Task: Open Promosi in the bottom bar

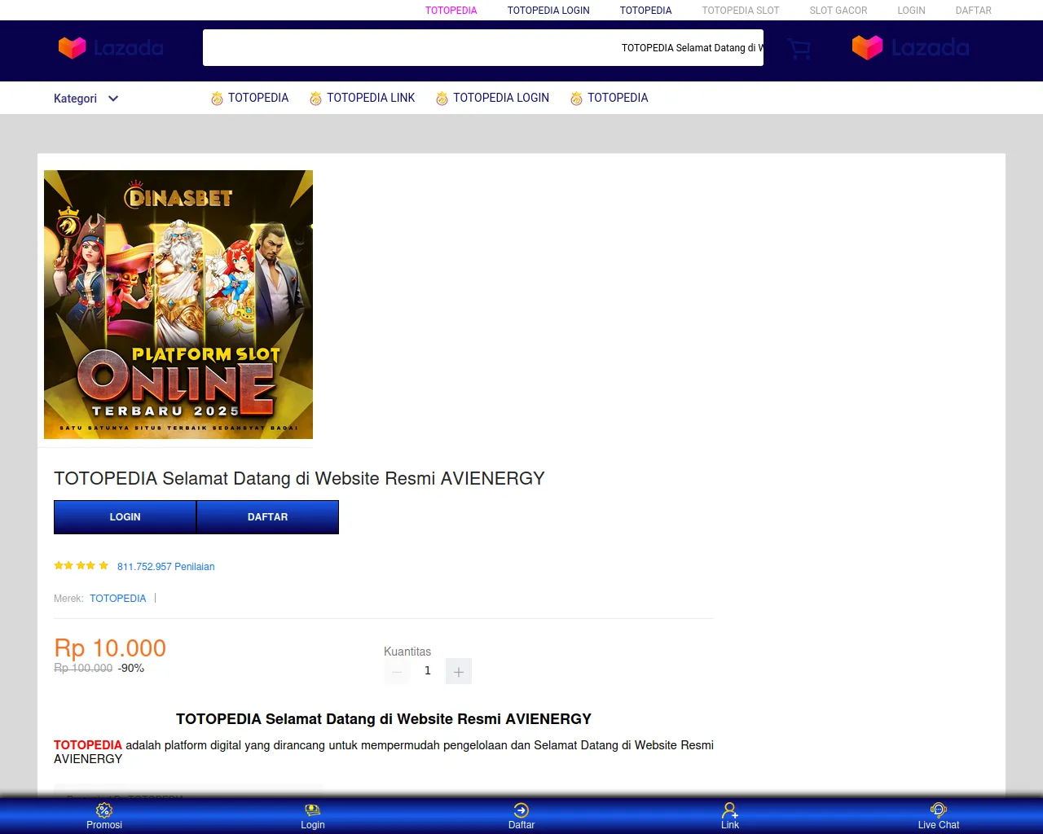Action: pyautogui.click(x=104, y=816)
